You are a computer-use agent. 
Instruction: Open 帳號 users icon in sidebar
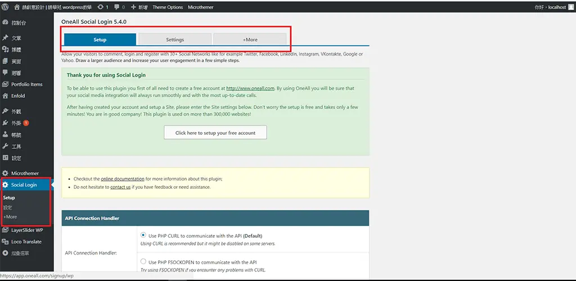point(5,135)
